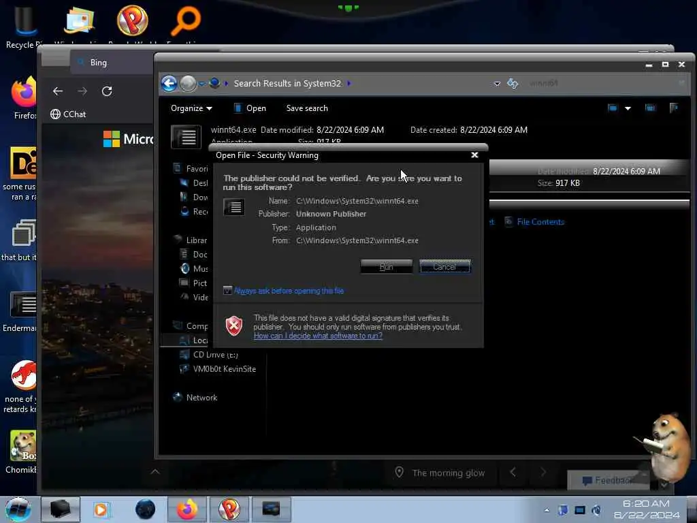Select Pictures library in navigation pane
697x523 pixels.
(194, 283)
